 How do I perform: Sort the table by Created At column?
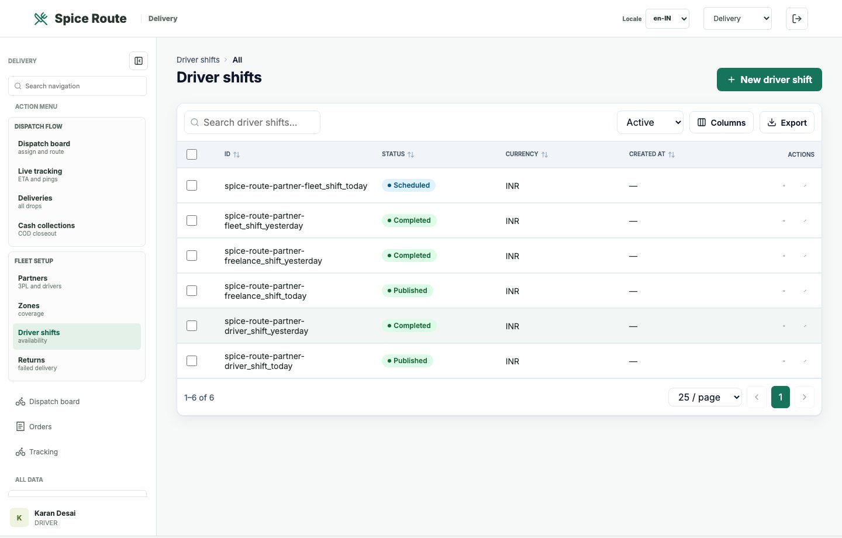[x=652, y=154]
